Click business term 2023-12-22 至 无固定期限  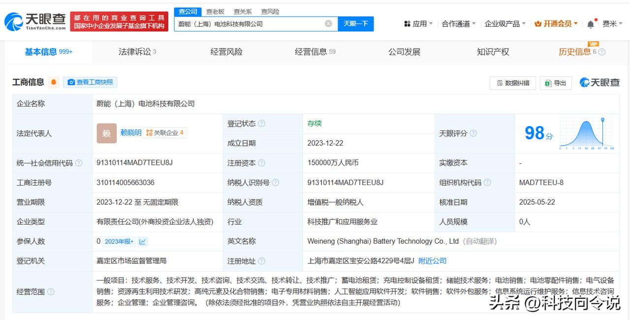(x=137, y=202)
